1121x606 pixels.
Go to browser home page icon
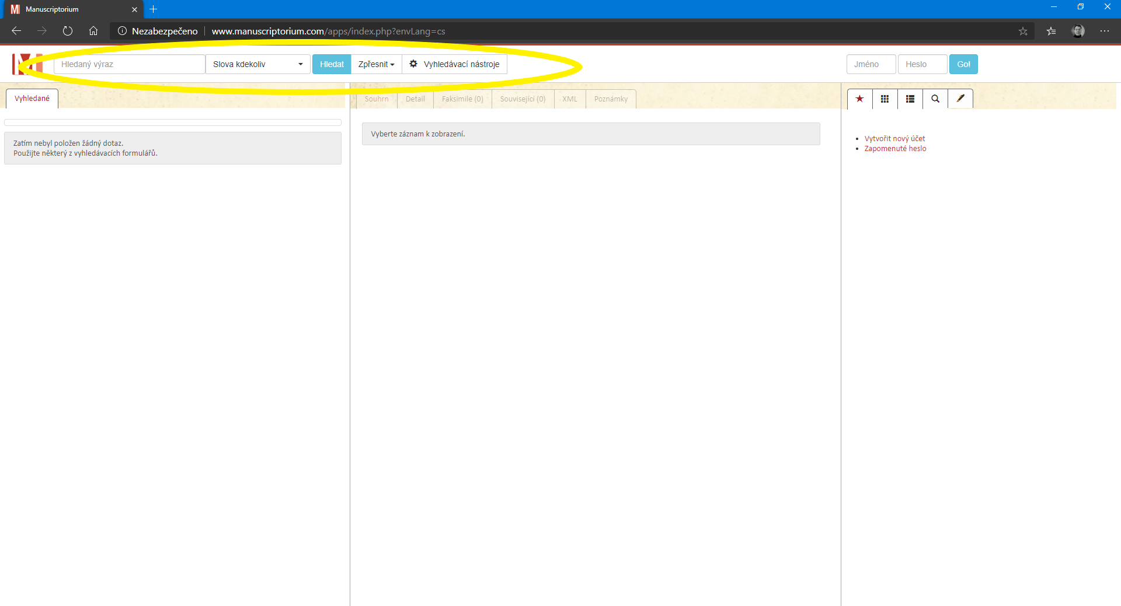(93, 31)
